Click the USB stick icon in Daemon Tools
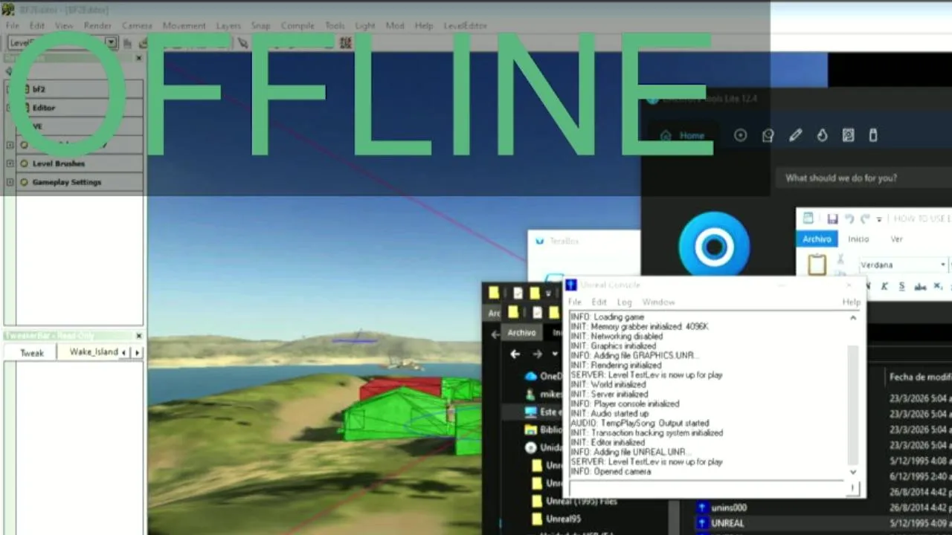 [873, 135]
